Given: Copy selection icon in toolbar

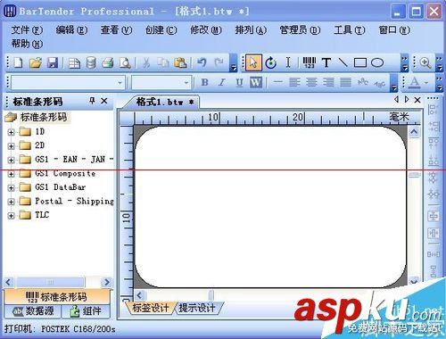Looking at the screenshot, I should 163,62.
